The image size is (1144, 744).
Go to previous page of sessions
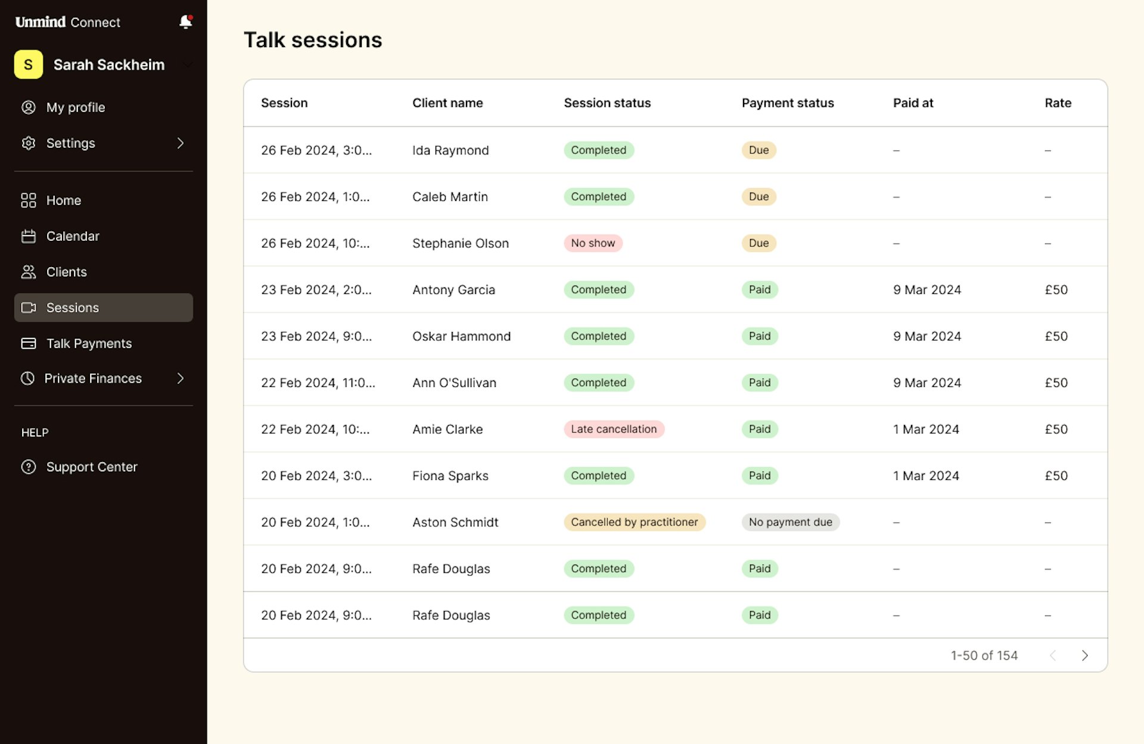point(1053,655)
